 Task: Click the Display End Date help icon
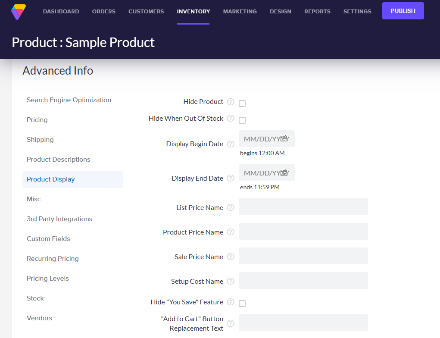(231, 178)
